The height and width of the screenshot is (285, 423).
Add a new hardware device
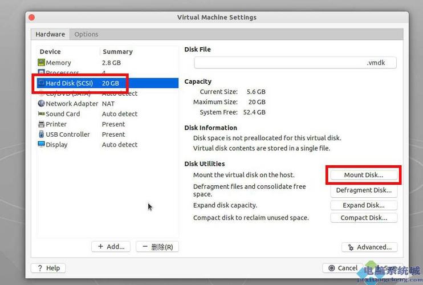[x=111, y=246]
